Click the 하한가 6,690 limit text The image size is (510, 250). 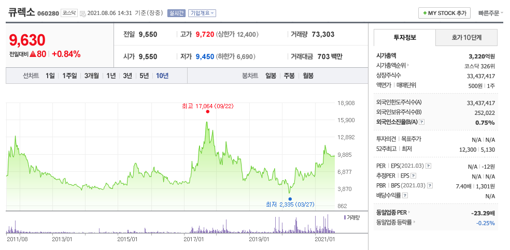(x=236, y=57)
